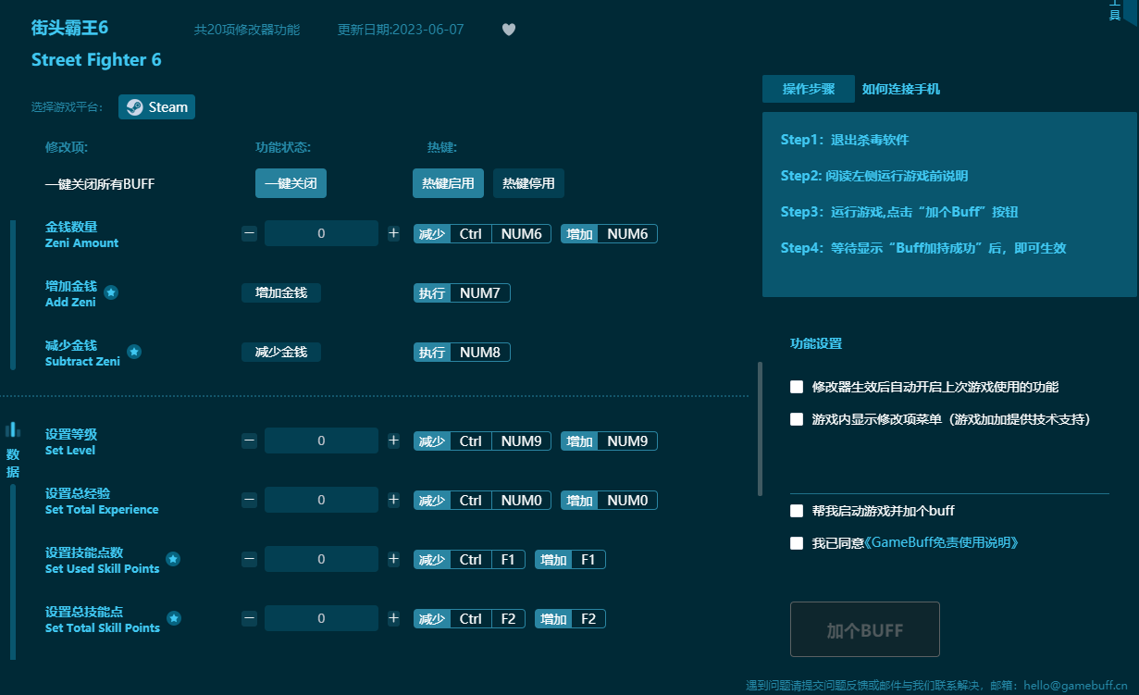
Task: Click the Set Level increase hotkey NUM9
Action: (x=609, y=441)
